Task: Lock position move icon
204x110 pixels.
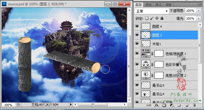Action: pyautogui.click(x=157, y=18)
